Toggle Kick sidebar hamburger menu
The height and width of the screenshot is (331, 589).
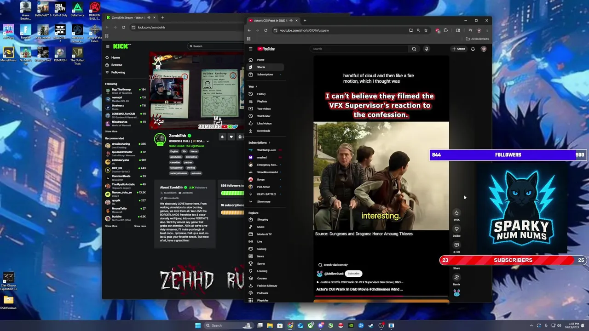coord(107,46)
